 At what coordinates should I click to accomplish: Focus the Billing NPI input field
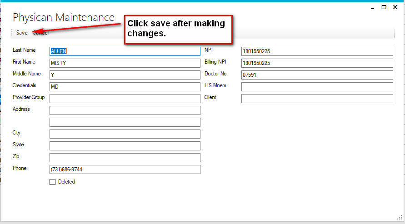click(x=317, y=63)
